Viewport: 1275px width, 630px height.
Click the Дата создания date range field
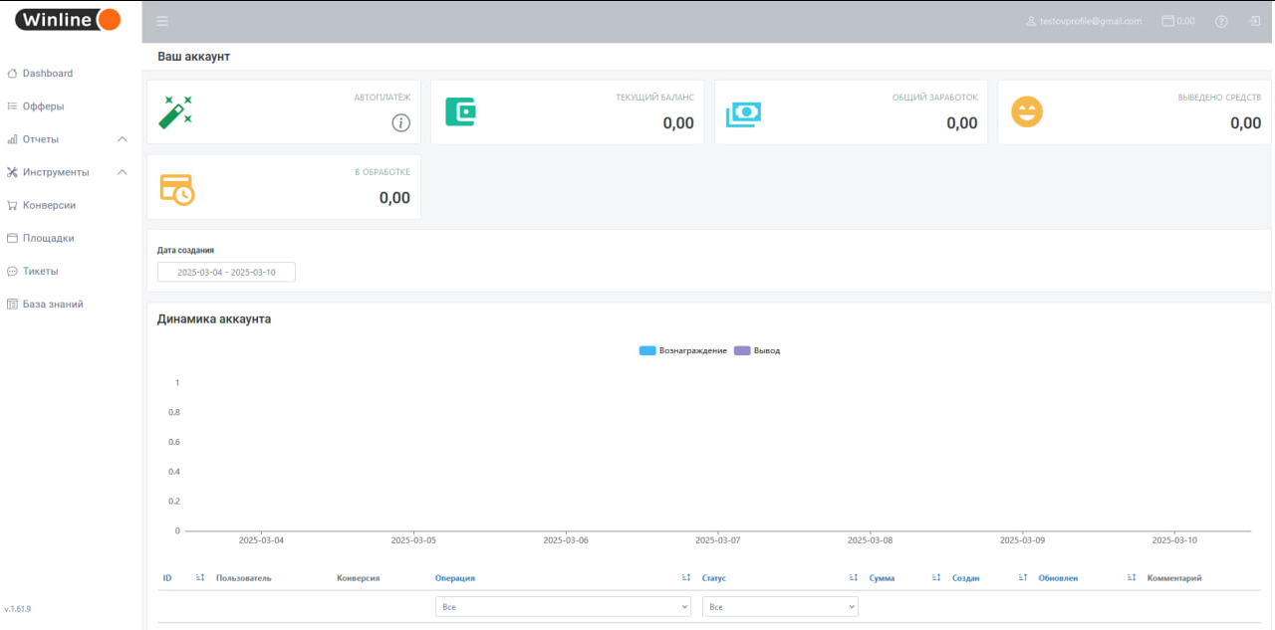[226, 272]
